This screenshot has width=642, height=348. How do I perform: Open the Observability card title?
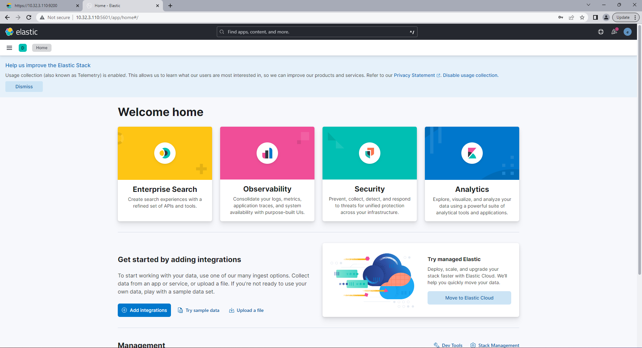267,189
